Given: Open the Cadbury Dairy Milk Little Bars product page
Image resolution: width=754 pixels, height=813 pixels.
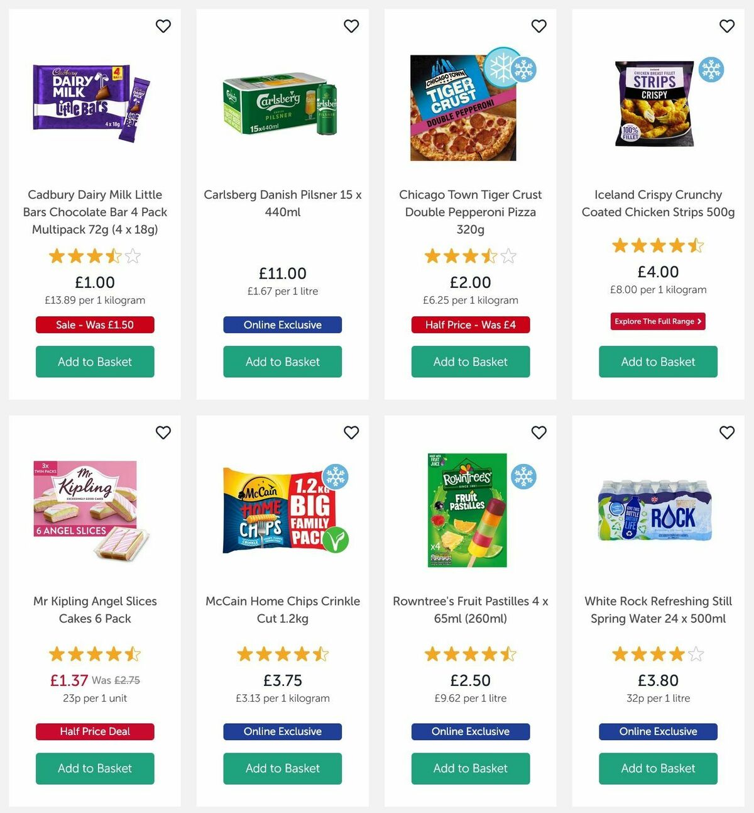Looking at the screenshot, I should click(95, 212).
